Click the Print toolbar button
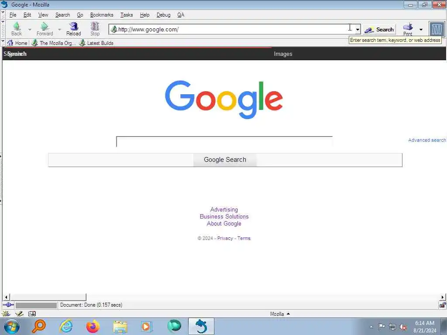 [x=408, y=29]
